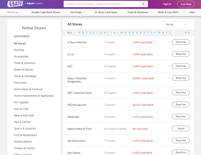
Task: Open the Help menu item
Action: tap(192, 12)
